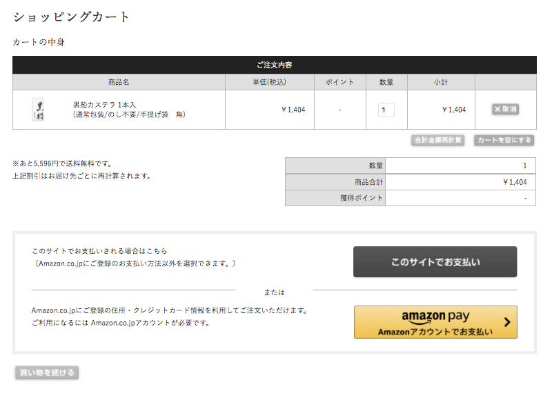Click the ショッピングカート page title
The height and width of the screenshot is (400, 552).
(x=72, y=17)
